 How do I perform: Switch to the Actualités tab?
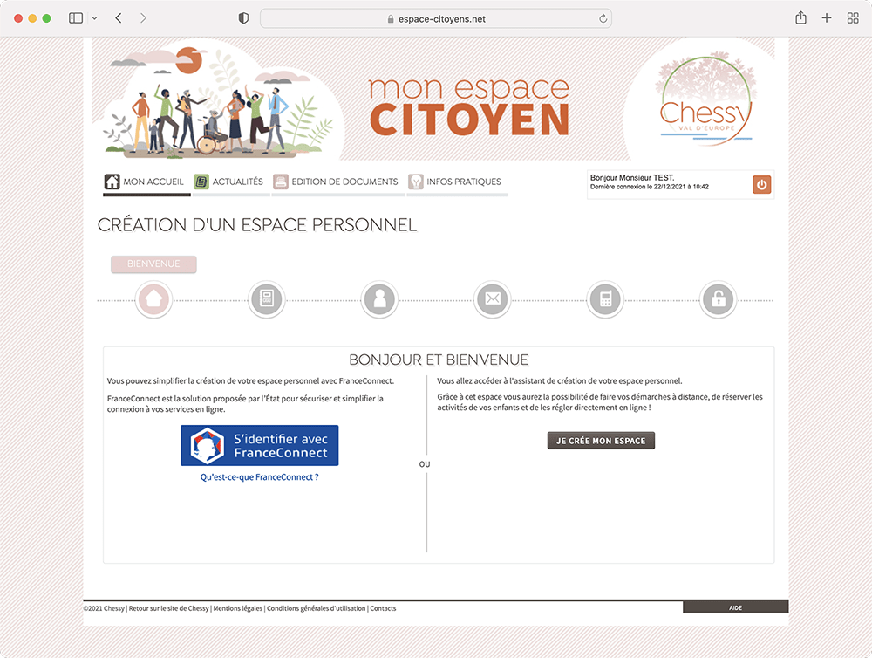[x=228, y=182]
